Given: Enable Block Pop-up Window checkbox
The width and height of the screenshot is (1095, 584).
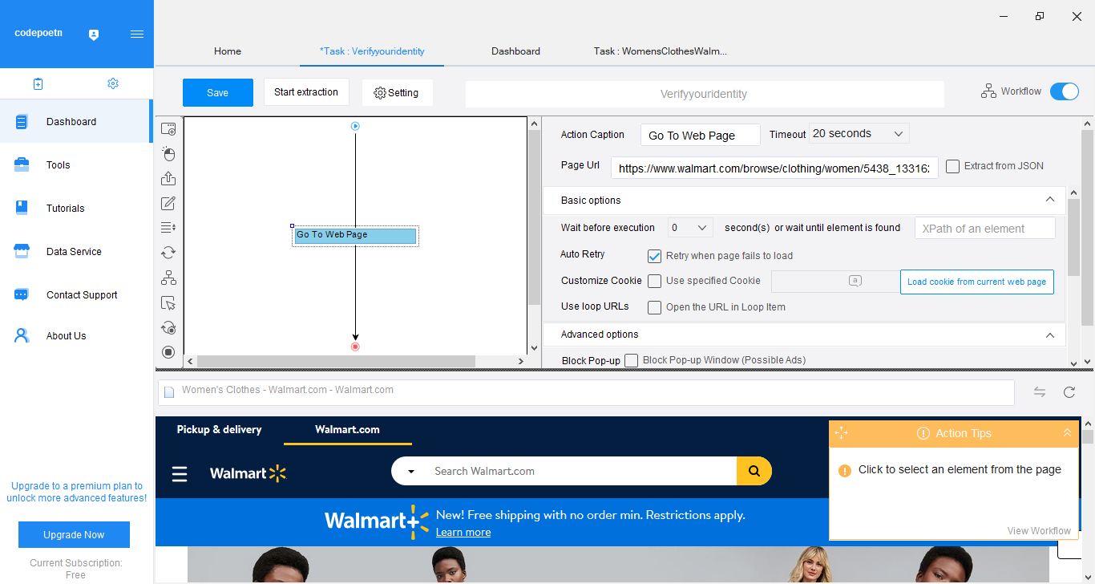Looking at the screenshot, I should [x=631, y=360].
